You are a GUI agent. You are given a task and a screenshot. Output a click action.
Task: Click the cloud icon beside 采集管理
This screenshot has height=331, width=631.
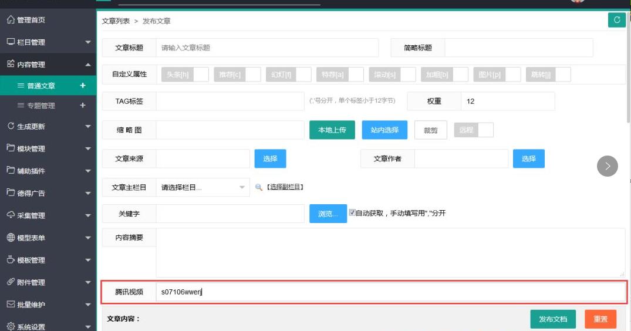tap(11, 215)
